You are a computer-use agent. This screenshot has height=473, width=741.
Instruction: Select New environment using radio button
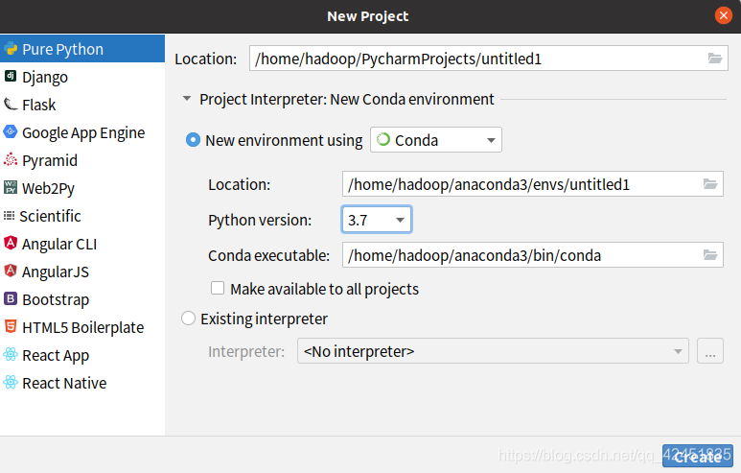(193, 140)
